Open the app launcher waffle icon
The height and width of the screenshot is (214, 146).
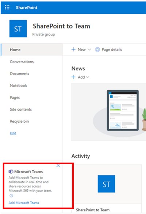pyautogui.click(x=7, y=7)
